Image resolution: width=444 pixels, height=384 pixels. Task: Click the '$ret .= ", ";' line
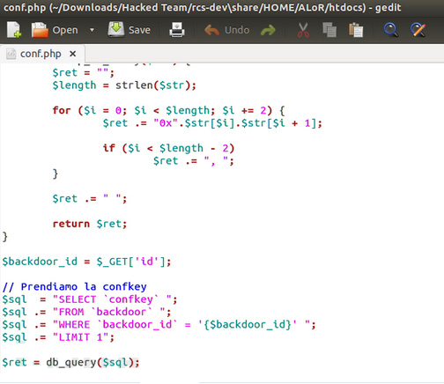click(194, 161)
